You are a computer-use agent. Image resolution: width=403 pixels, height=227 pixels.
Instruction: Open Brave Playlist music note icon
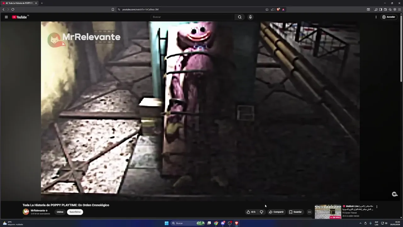(x=376, y=9)
